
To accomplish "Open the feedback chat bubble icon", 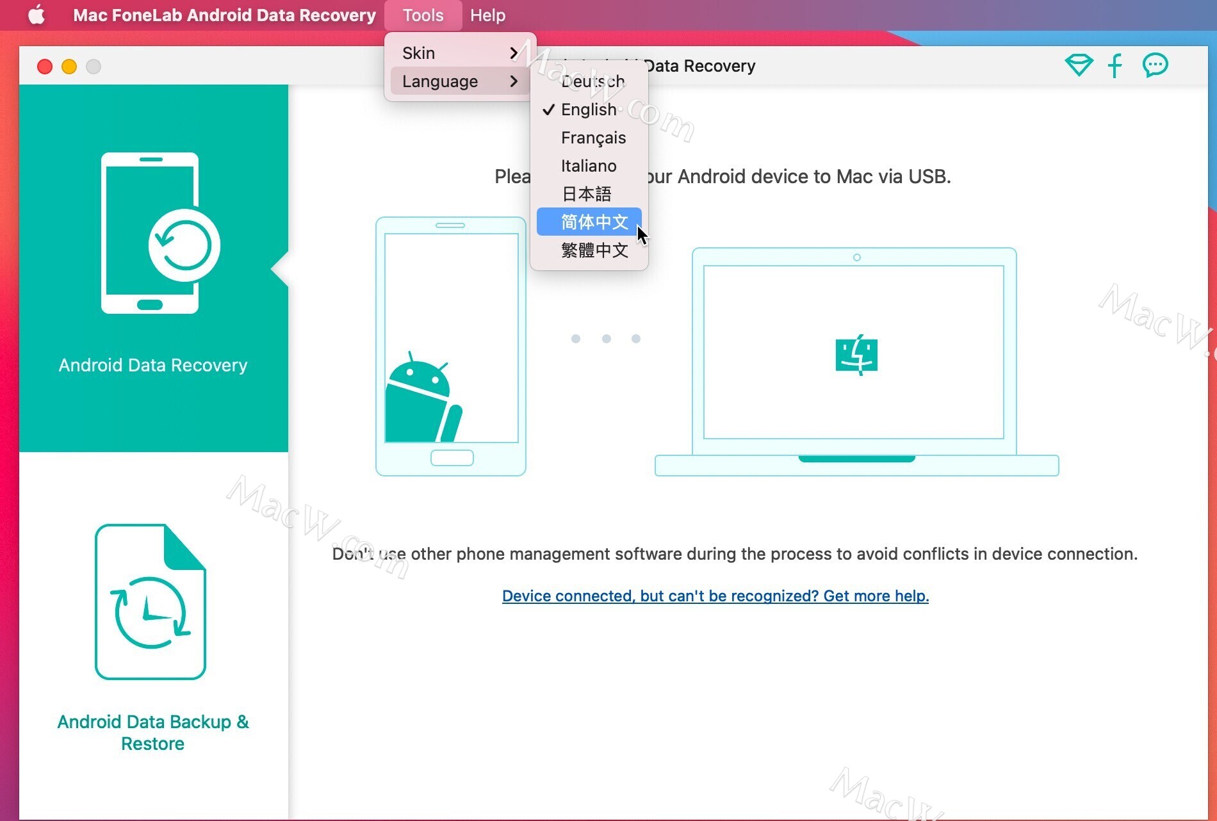I will tap(1155, 65).
